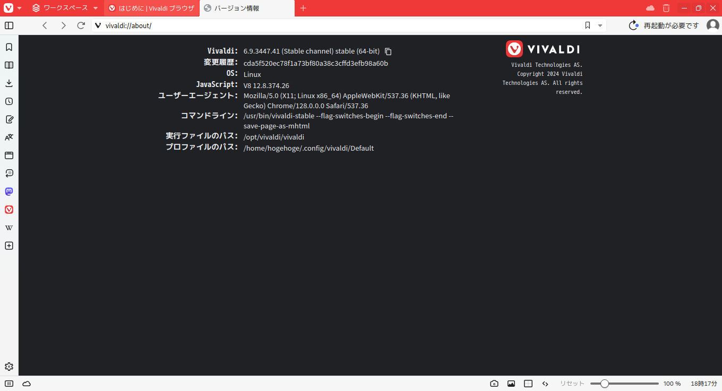Open the Bookmarks panel
Screen dimensions: 722x391
pos(9,47)
